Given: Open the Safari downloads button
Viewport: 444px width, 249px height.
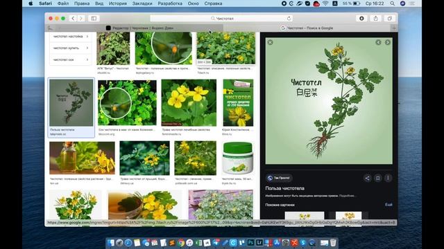Looking at the screenshot, I should tap(361, 19).
